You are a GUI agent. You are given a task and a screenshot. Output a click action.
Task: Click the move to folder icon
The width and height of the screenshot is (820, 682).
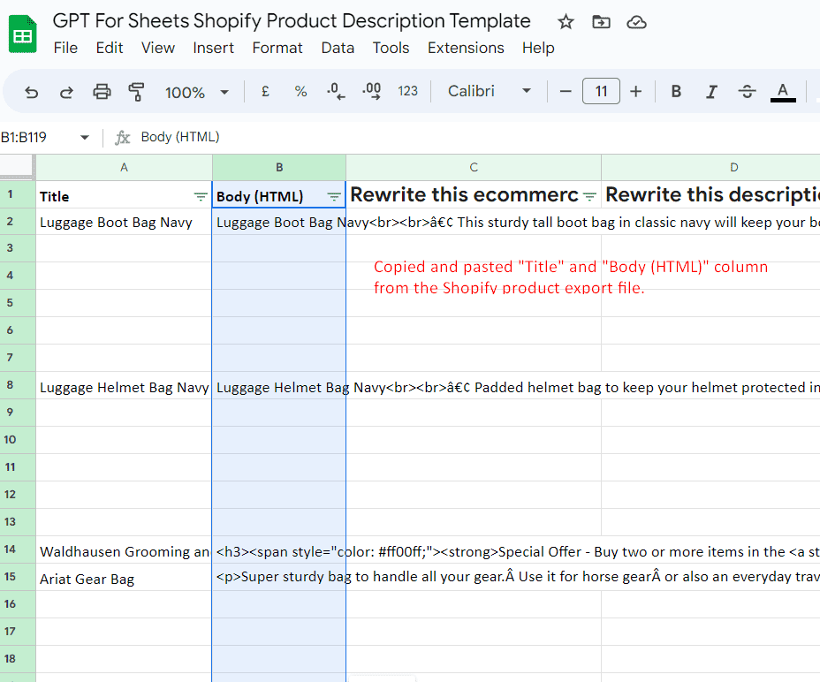(x=601, y=22)
